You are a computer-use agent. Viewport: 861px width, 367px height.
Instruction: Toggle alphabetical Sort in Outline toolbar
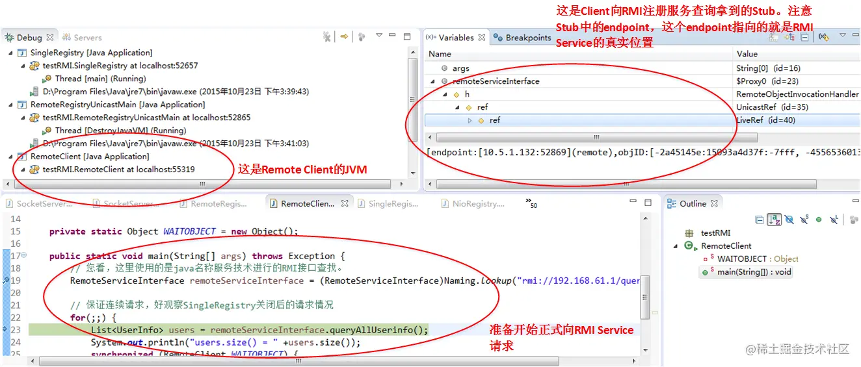774,220
